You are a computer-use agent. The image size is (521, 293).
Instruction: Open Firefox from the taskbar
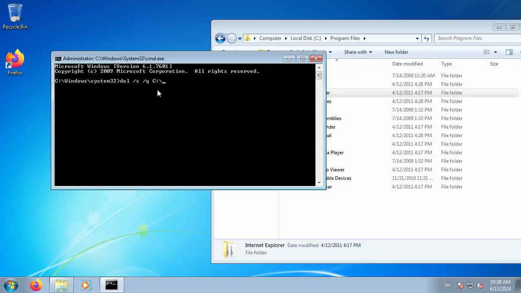tap(36, 285)
